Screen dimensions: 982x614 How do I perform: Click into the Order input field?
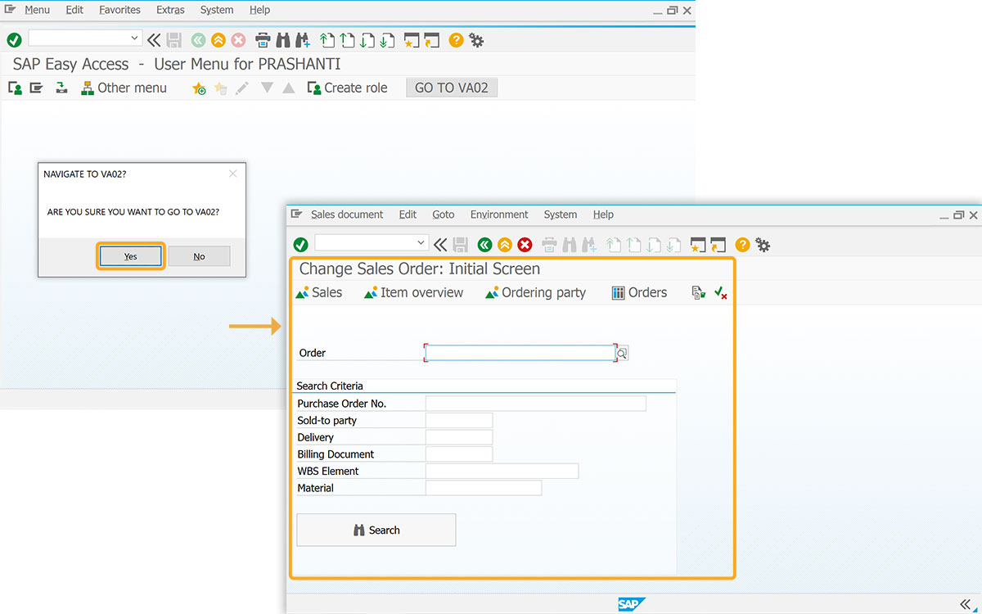coord(520,353)
